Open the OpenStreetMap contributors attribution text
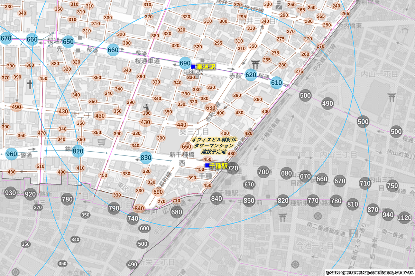This screenshot has height=276, width=415. pos(369,273)
